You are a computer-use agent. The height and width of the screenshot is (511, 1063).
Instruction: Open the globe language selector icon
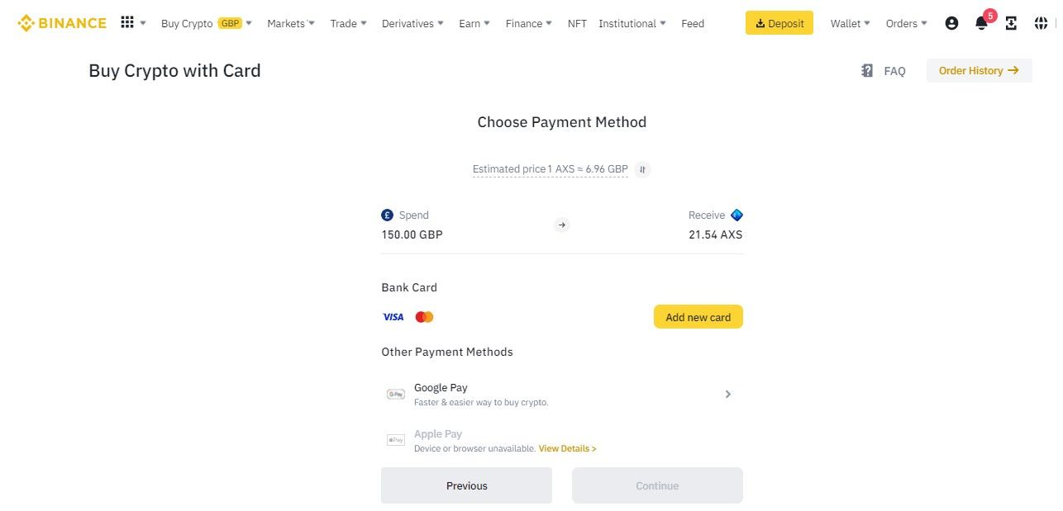[1041, 23]
